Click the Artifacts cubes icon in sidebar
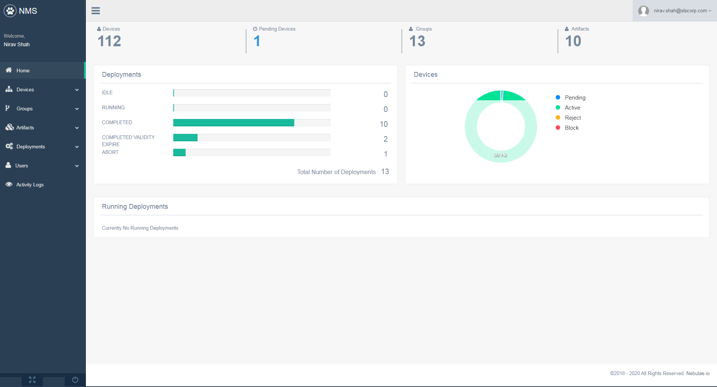717x387 pixels. point(9,127)
